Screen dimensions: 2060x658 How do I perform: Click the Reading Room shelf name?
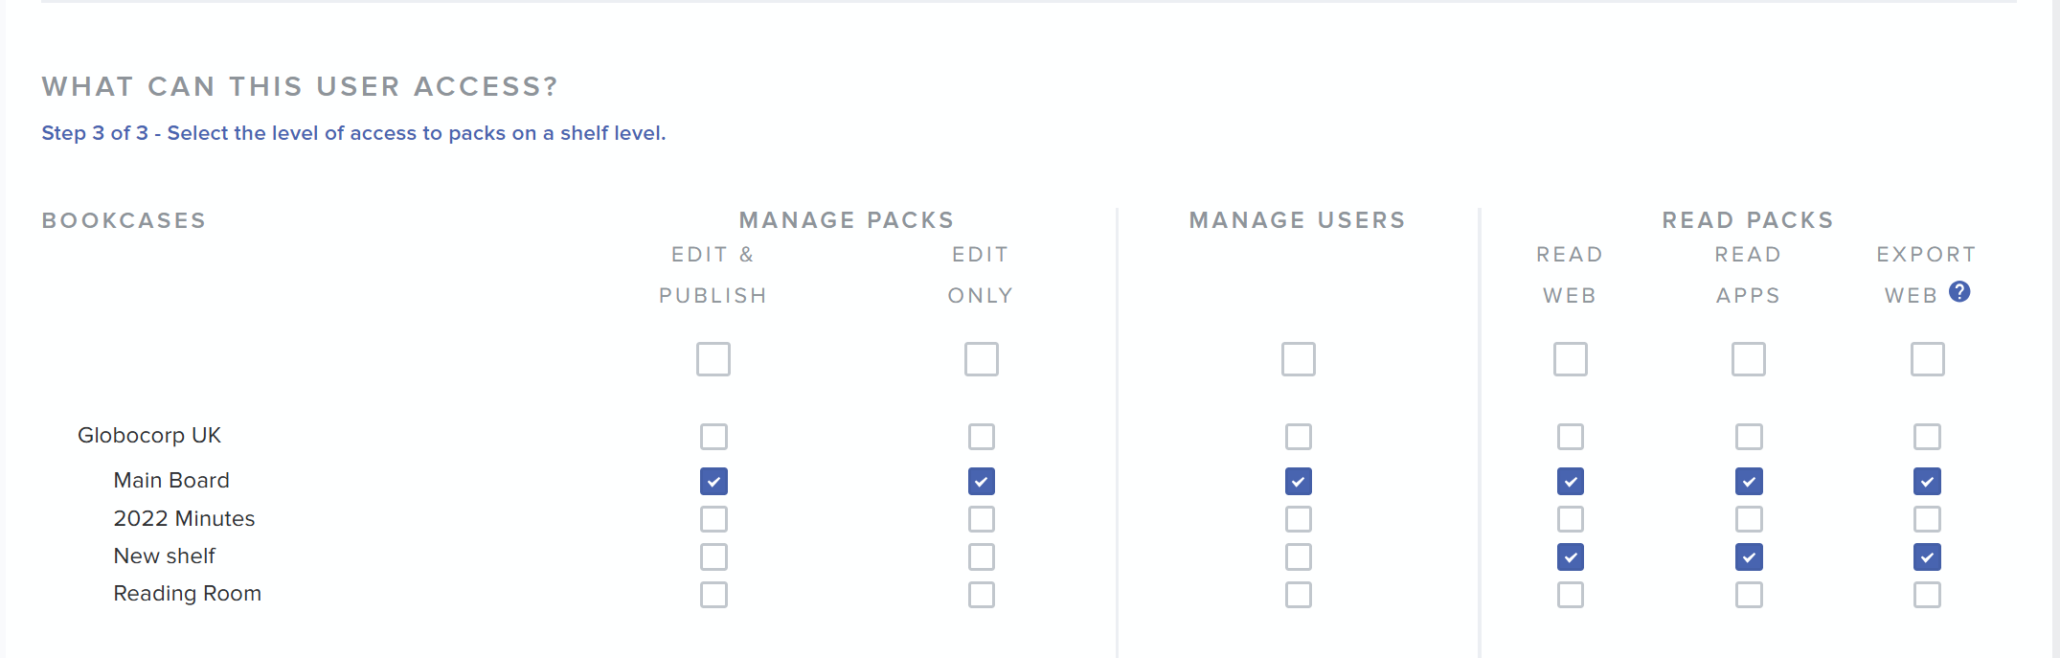click(187, 594)
